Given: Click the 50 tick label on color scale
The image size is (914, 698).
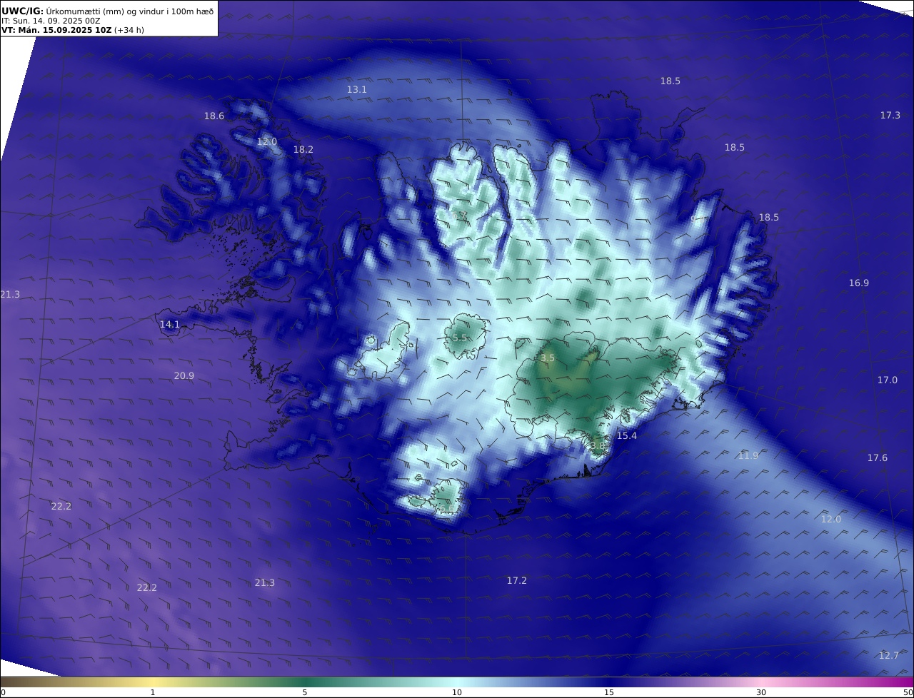Looking at the screenshot, I should tap(908, 692).
